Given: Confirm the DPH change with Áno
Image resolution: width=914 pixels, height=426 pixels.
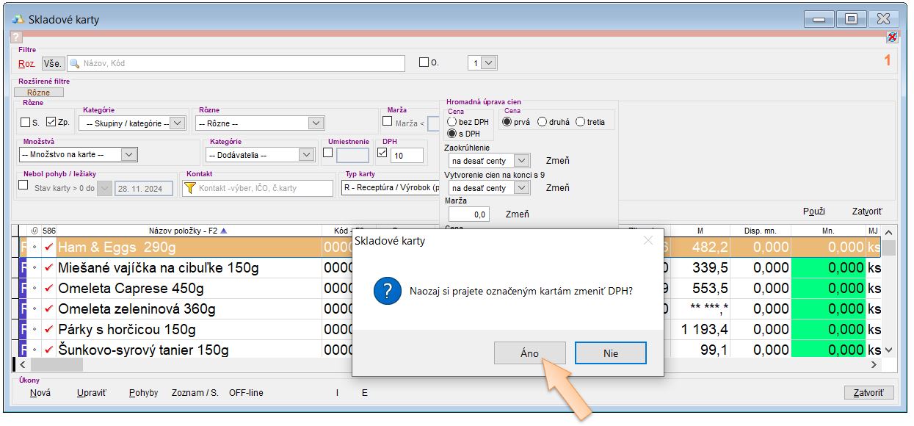Looking at the screenshot, I should tap(529, 353).
